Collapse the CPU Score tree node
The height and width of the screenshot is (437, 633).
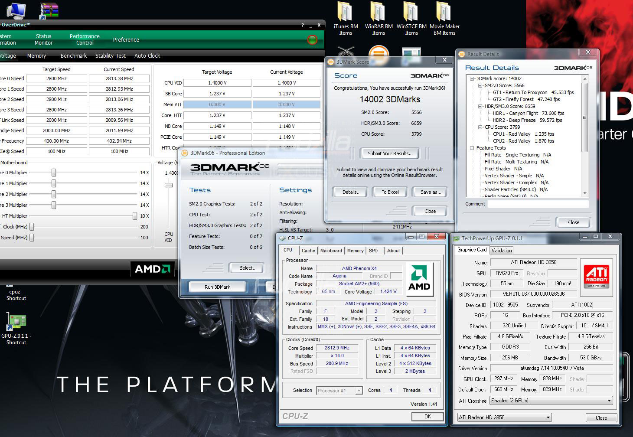[x=480, y=127]
